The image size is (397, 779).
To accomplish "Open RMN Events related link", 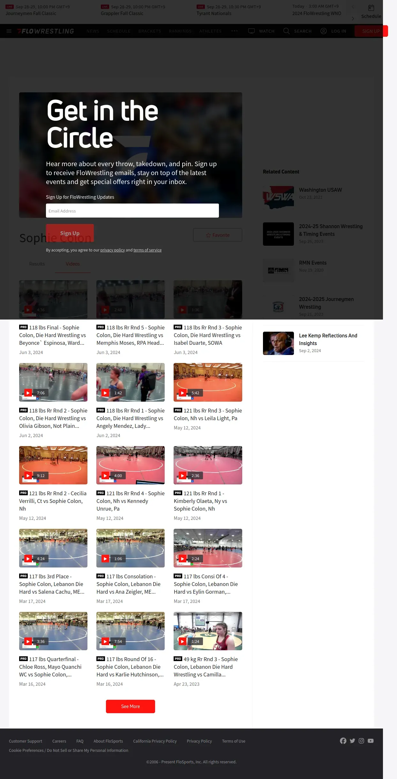I will tap(313, 263).
